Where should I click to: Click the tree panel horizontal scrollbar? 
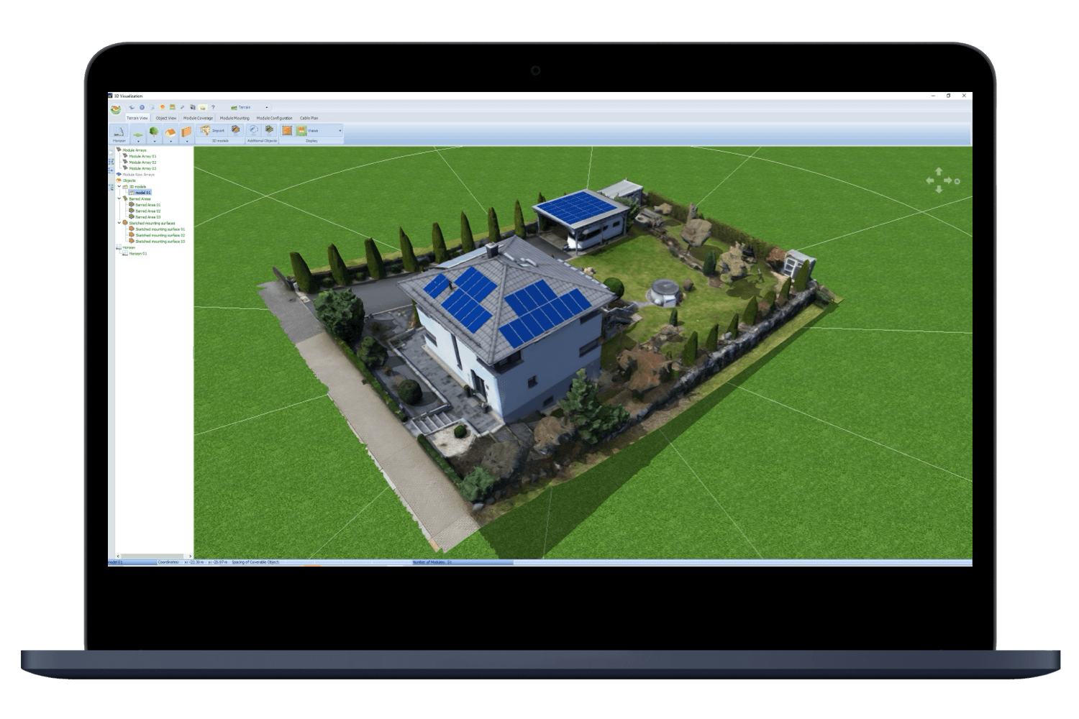(x=154, y=556)
